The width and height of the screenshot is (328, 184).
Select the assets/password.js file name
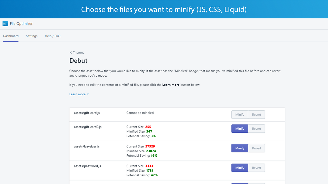[87, 166]
